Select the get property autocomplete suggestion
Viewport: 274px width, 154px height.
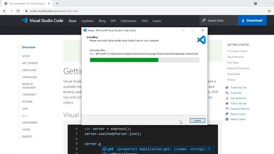157,149
